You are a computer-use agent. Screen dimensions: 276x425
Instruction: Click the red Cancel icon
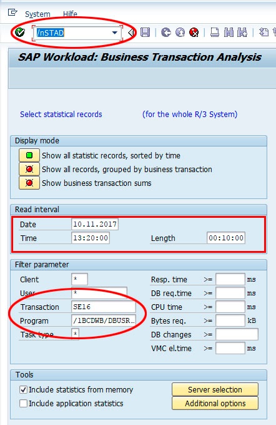point(194,33)
